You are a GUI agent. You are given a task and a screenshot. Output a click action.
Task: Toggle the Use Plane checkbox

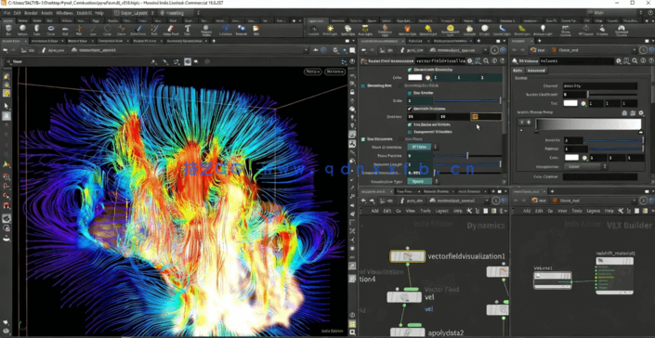(x=400, y=139)
